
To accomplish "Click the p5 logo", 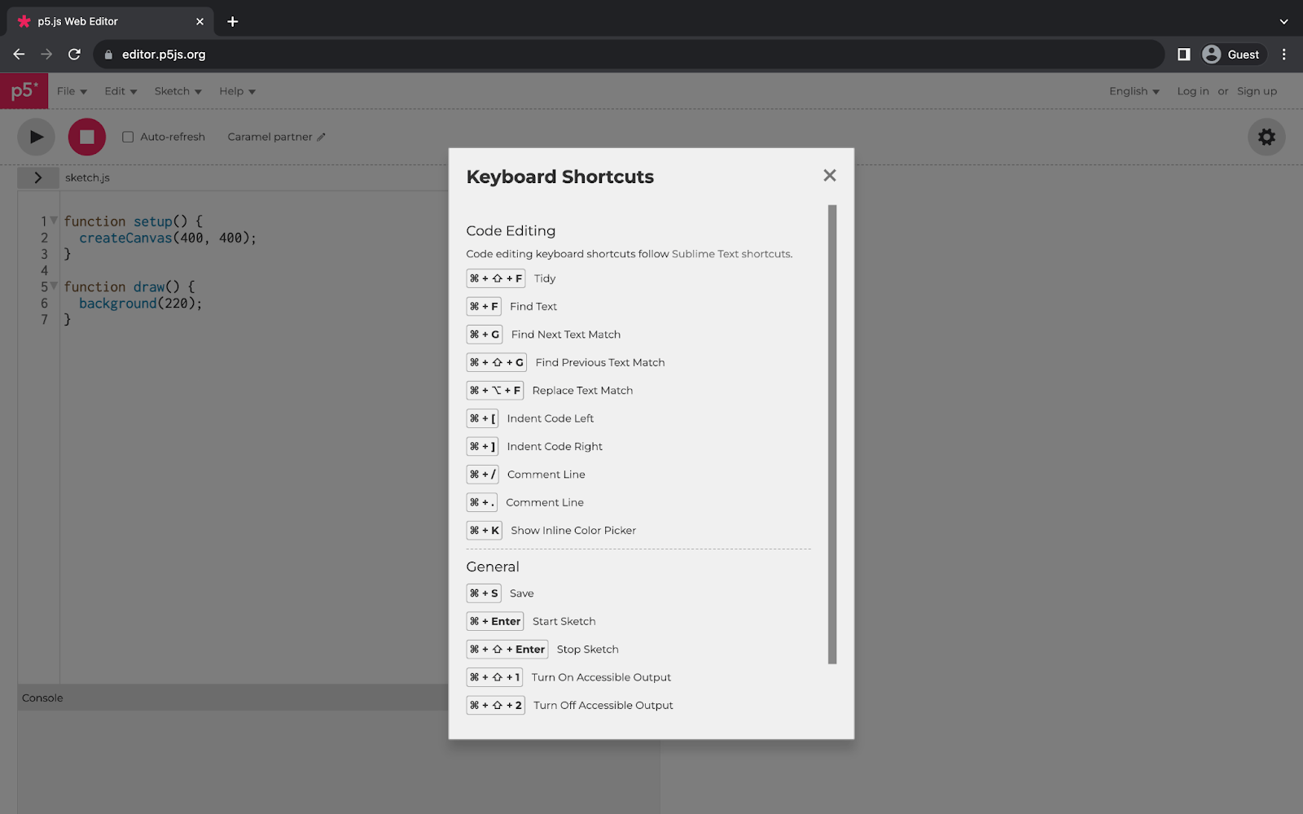I will pyautogui.click(x=24, y=90).
